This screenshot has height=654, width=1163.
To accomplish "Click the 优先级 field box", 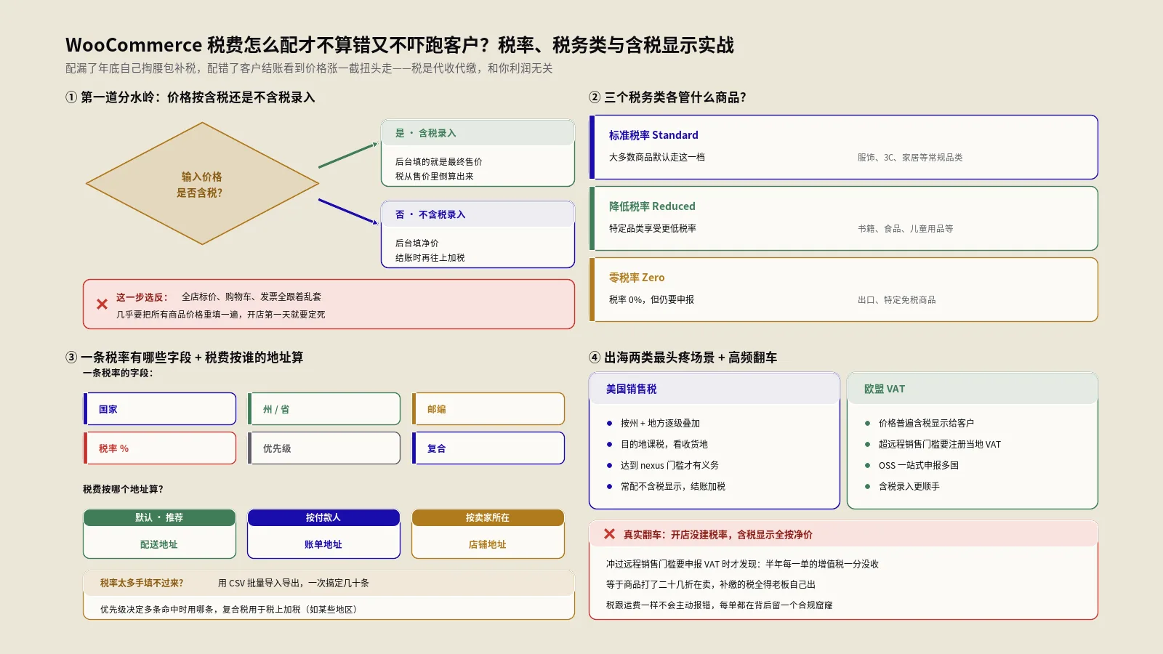I will 324,448.
